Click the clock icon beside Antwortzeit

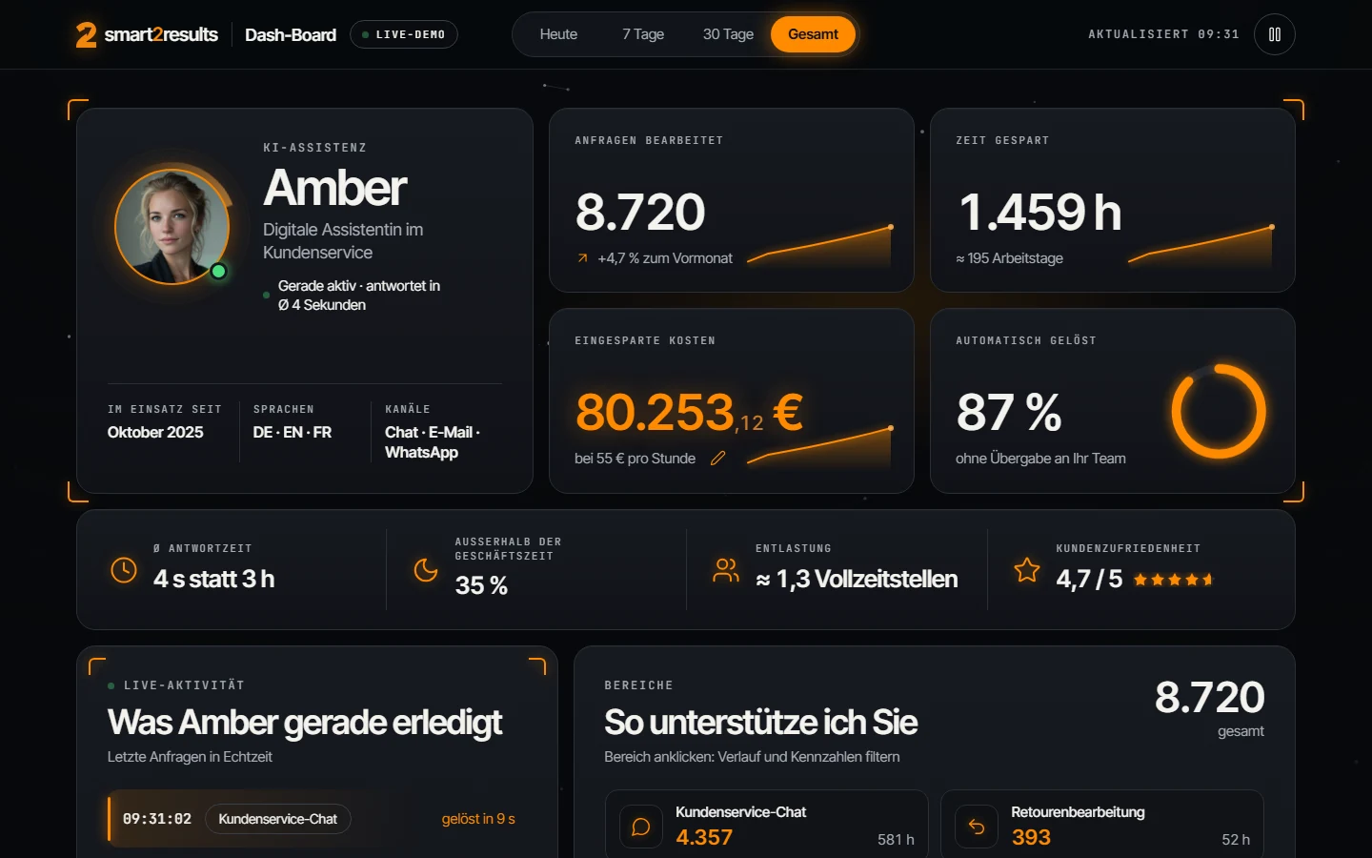pos(124,570)
